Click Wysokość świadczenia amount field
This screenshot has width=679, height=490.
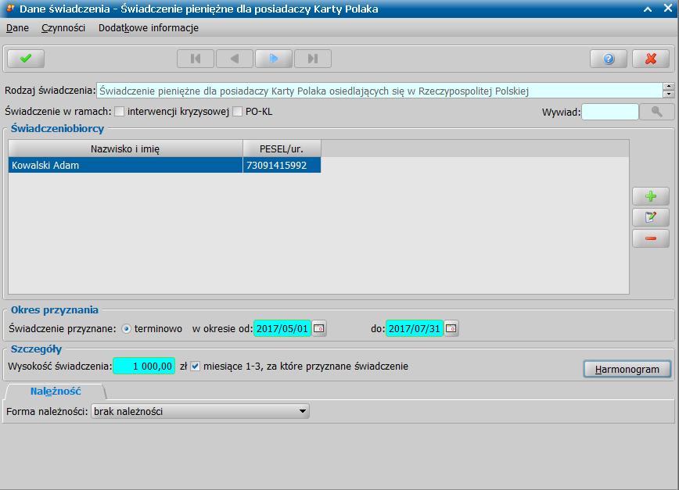[144, 367]
